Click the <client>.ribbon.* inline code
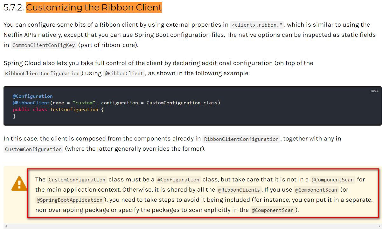Image resolution: width=383 pixels, height=229 pixels. pyautogui.click(x=257, y=25)
